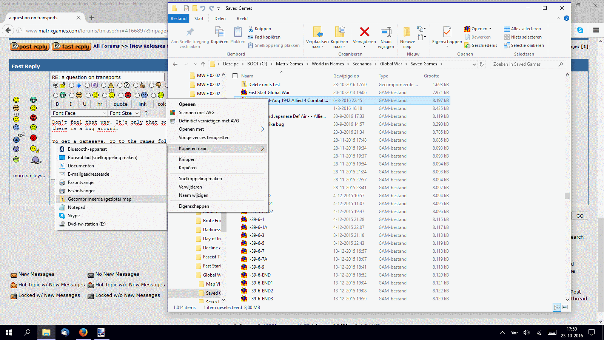Select the first message icon radio button
The height and width of the screenshot is (340, 604).
(x=56, y=85)
